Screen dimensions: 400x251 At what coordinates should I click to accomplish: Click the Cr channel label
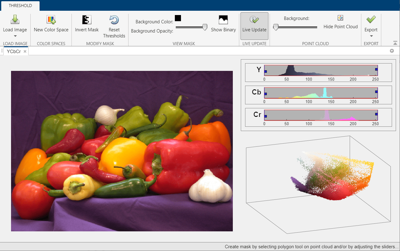tap(257, 115)
